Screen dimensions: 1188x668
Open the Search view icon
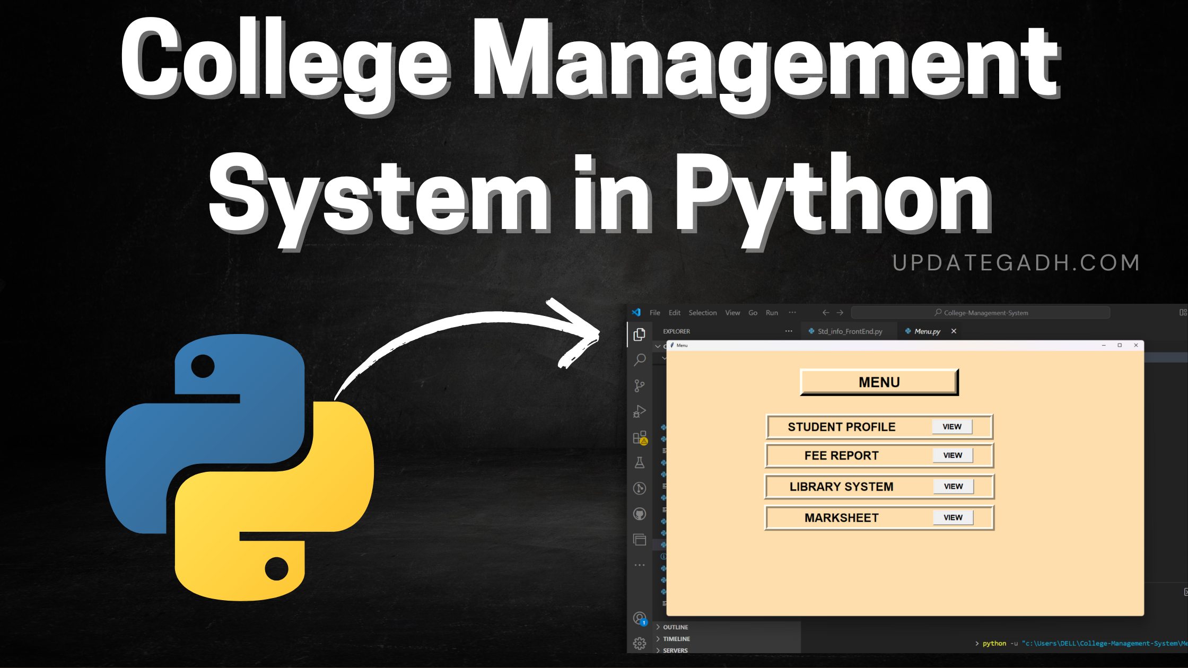click(640, 360)
